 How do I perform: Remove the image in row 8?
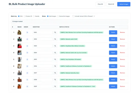(x=122, y=80)
